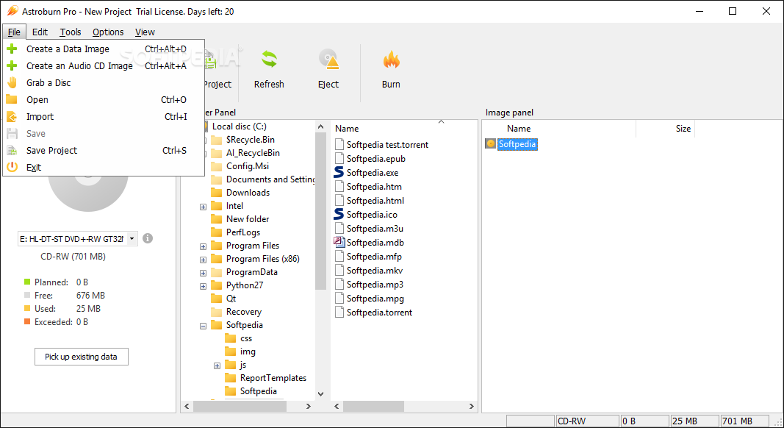784x428 pixels.
Task: Expand the Python27 folder node
Action: (x=203, y=286)
